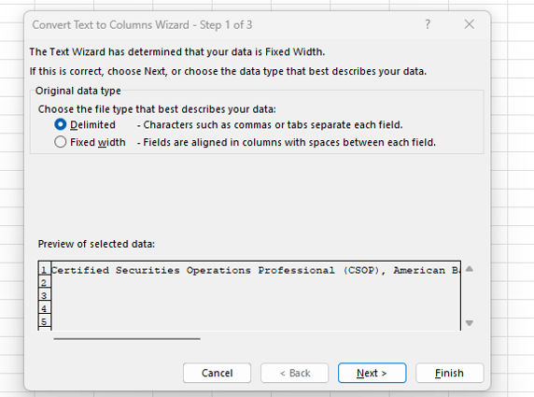Click the 'Certified Securities Operations' preview text line

pos(256,270)
